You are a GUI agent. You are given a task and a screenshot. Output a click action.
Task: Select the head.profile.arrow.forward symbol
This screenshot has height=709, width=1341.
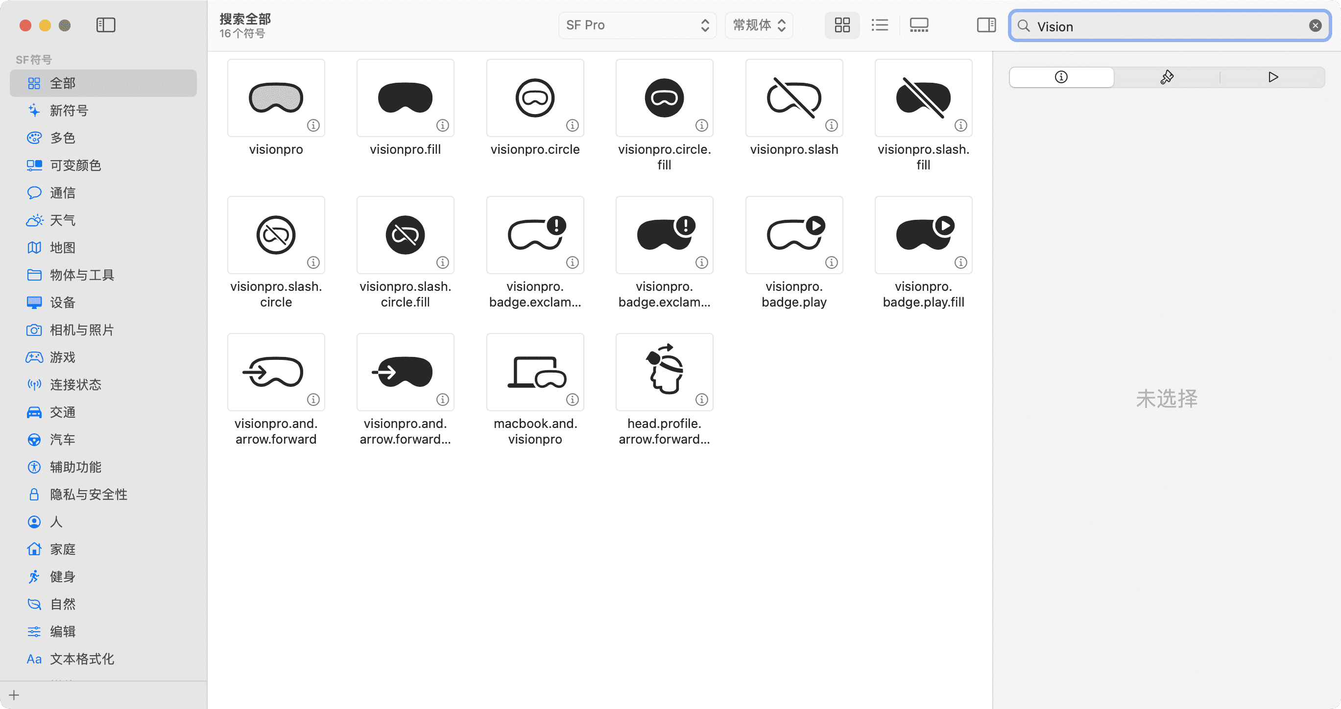(664, 372)
